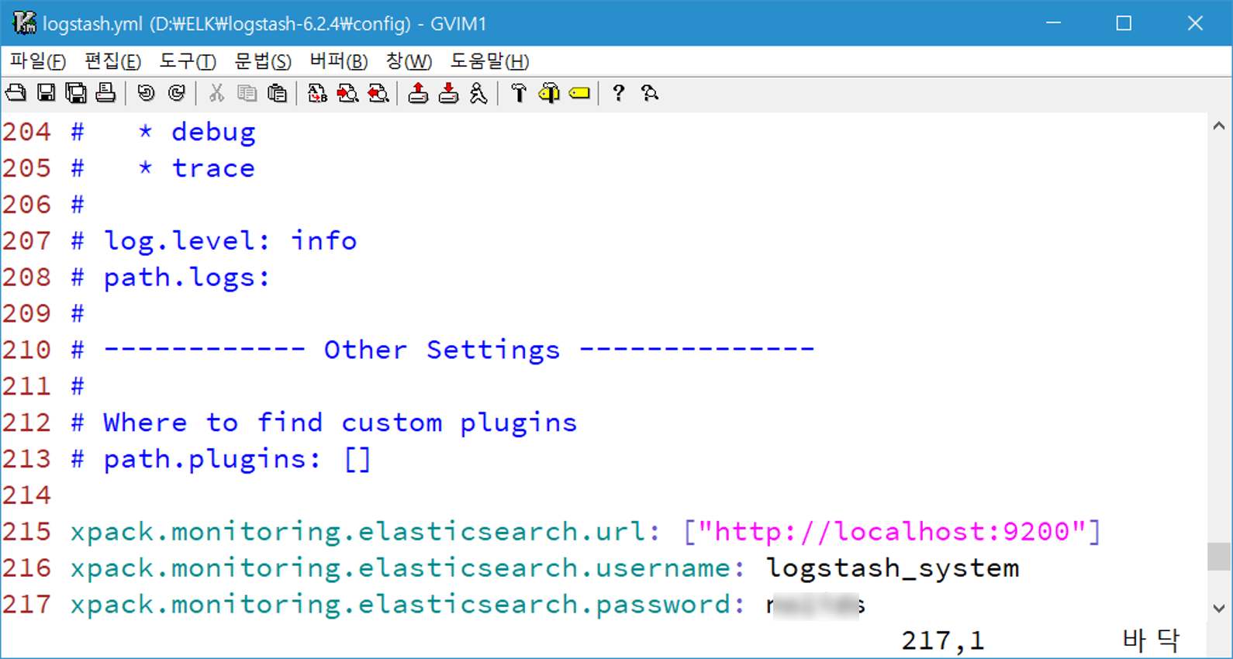The width and height of the screenshot is (1233, 659).
Task: Click the 'path.plugins: []' line
Action: tap(237, 459)
